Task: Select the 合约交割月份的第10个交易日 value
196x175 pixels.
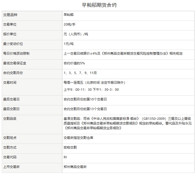Action: click(x=85, y=100)
